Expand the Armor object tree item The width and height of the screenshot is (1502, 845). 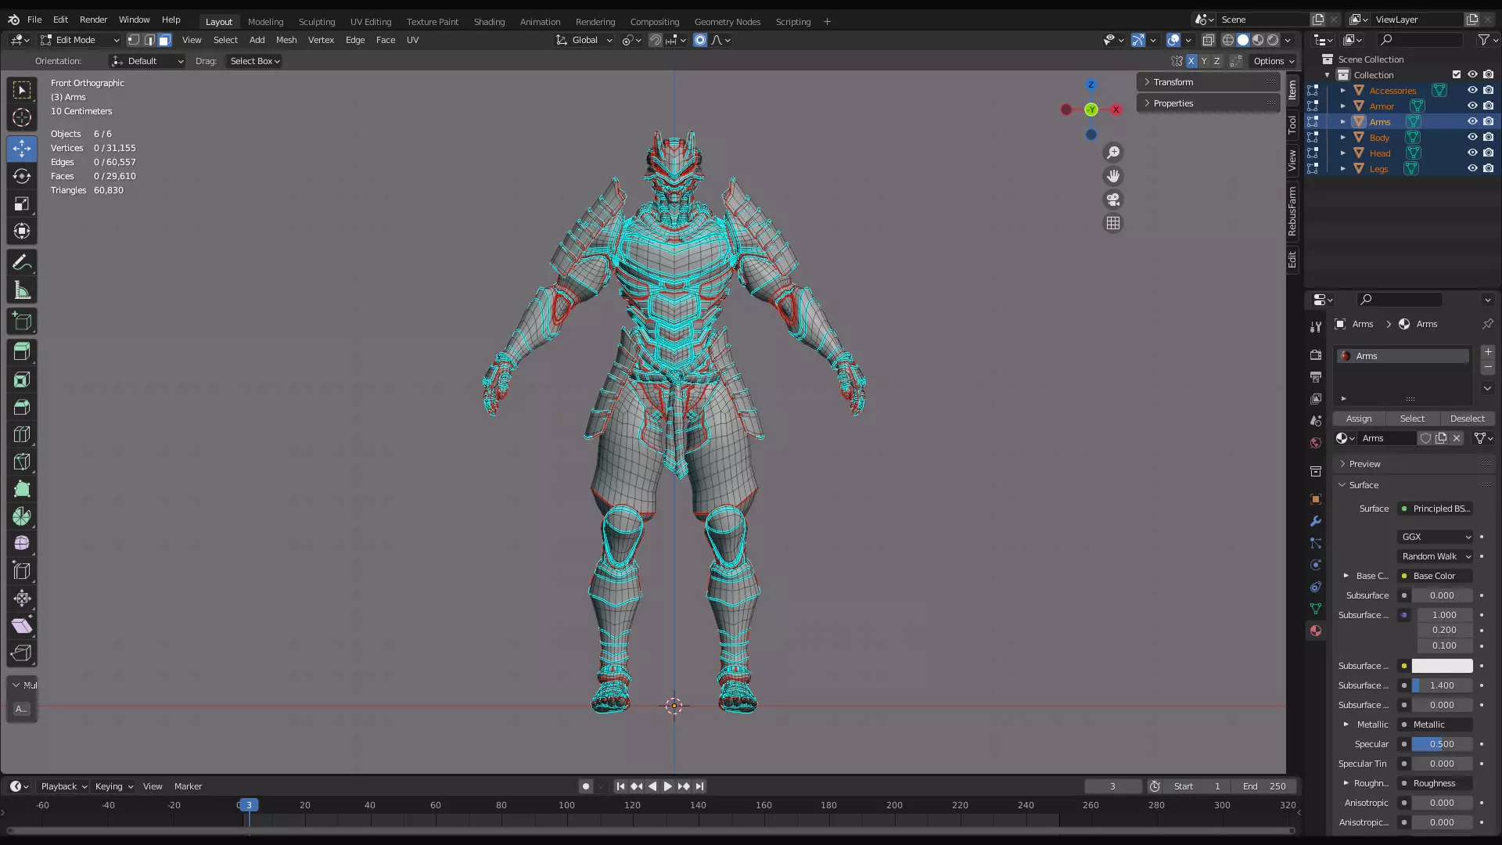1343,106
